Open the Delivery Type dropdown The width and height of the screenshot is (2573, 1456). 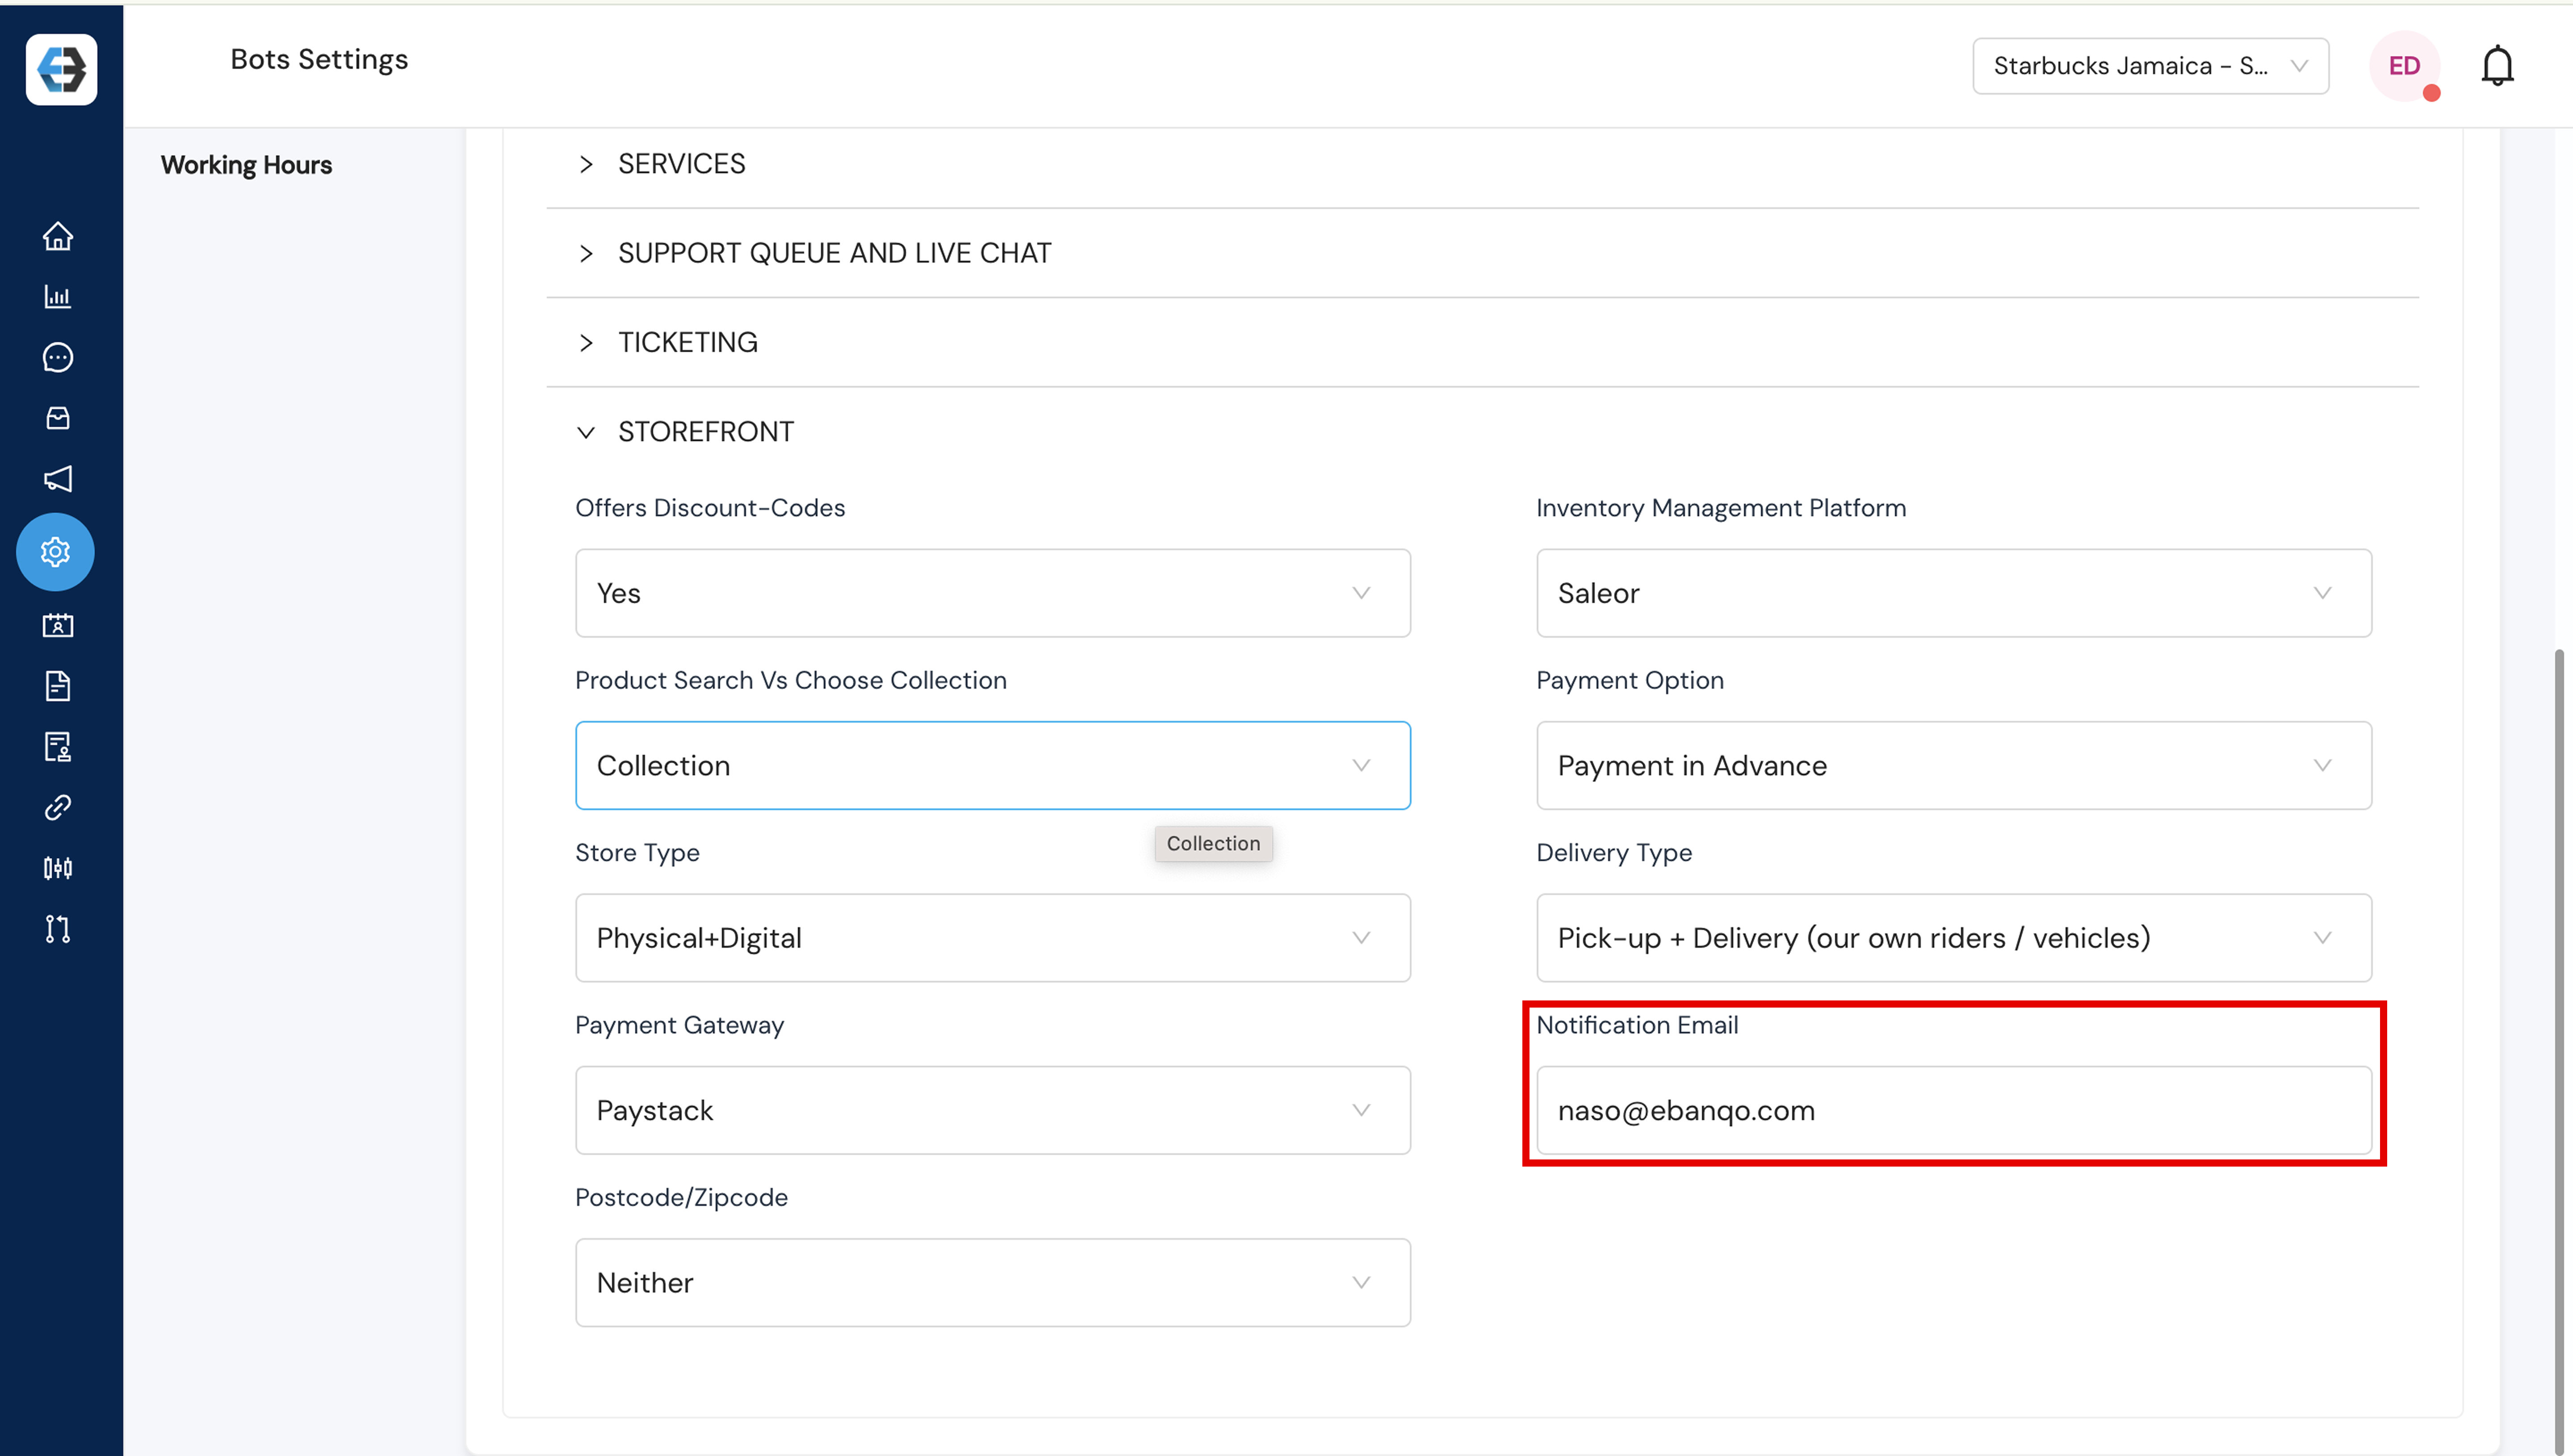(1953, 938)
